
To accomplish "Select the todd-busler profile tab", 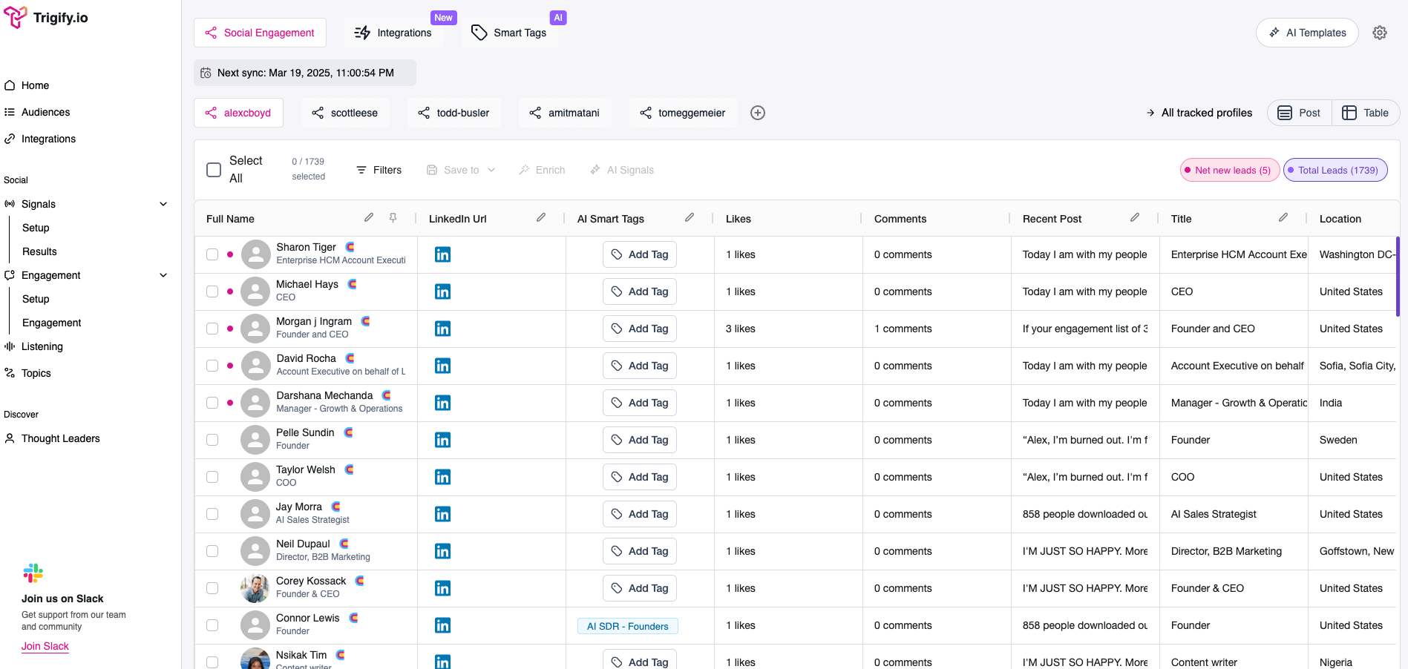I will pos(453,113).
